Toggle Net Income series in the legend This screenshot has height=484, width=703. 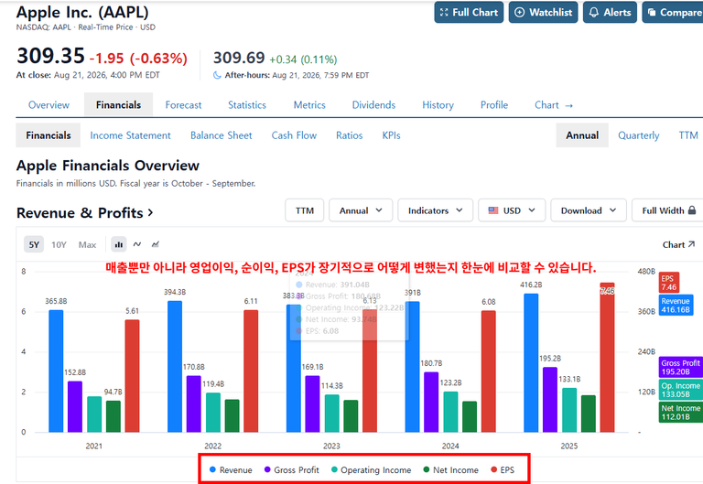click(x=450, y=469)
